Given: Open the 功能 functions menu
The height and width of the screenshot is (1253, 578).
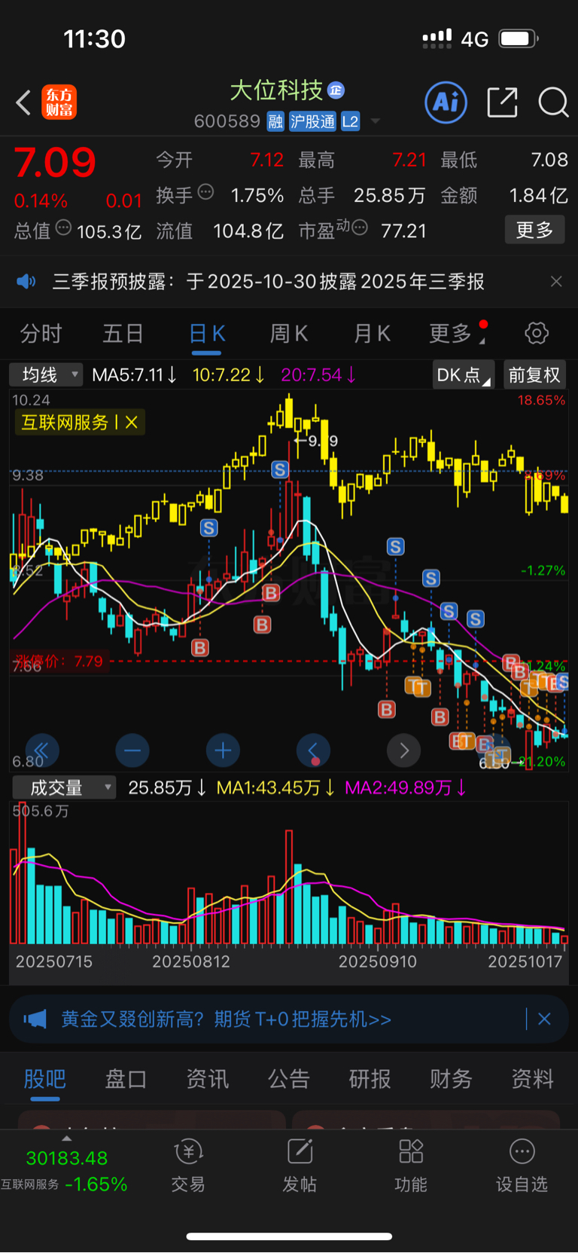Looking at the screenshot, I should [411, 1166].
